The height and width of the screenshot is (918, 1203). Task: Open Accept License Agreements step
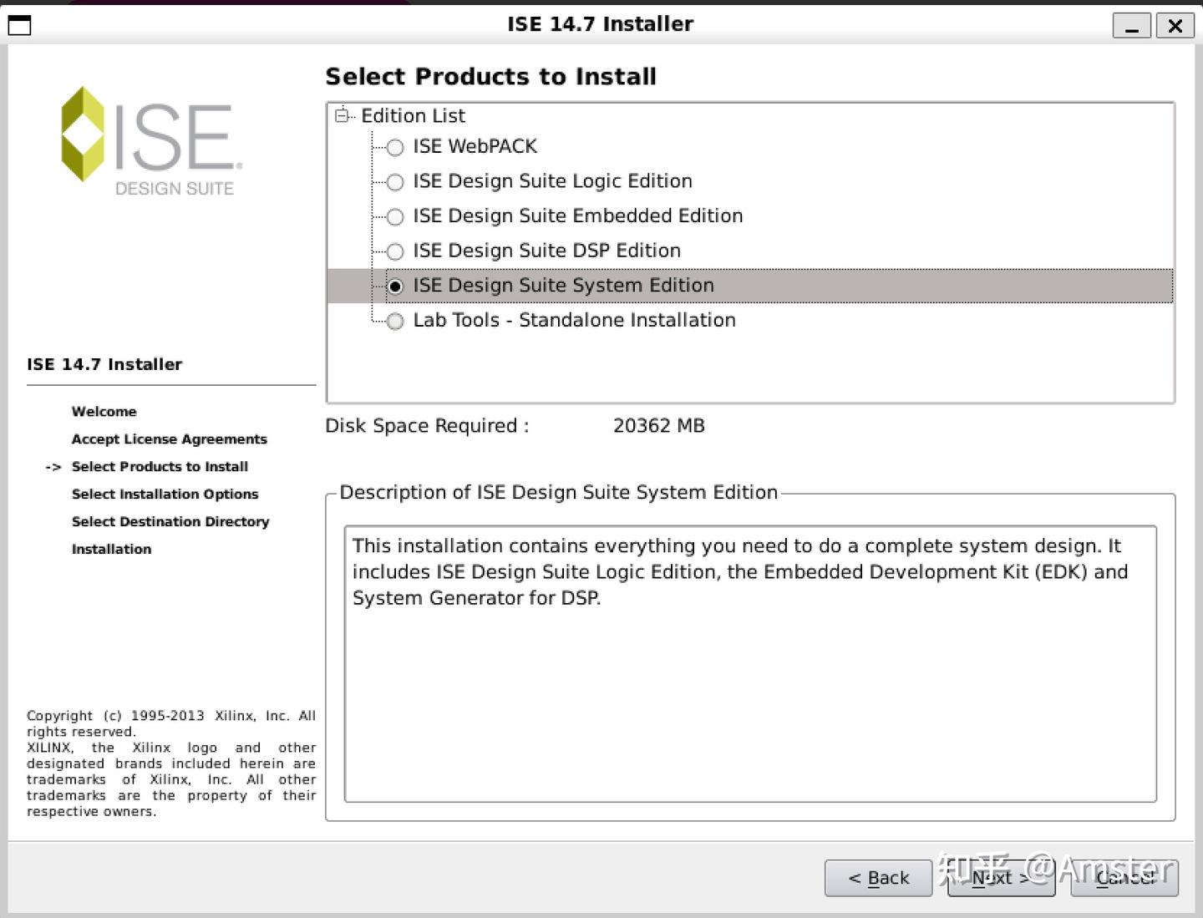pos(169,439)
